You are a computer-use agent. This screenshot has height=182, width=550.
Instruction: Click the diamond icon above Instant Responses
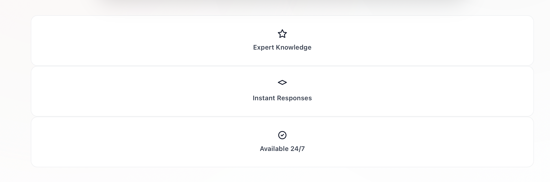click(x=282, y=82)
